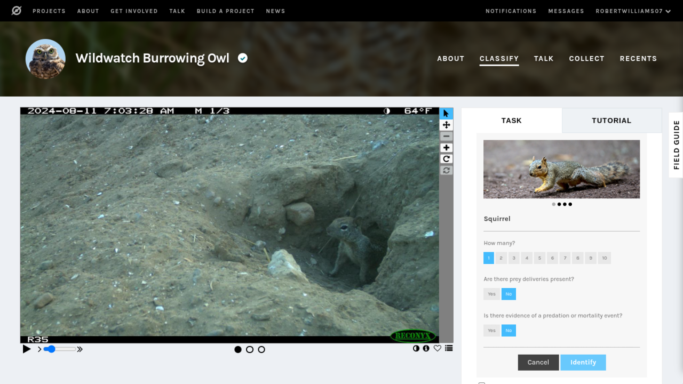Set how many to 6
The image size is (683, 384).
pyautogui.click(x=552, y=258)
